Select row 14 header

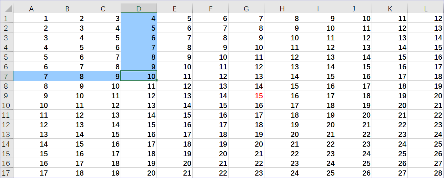(x=7, y=144)
